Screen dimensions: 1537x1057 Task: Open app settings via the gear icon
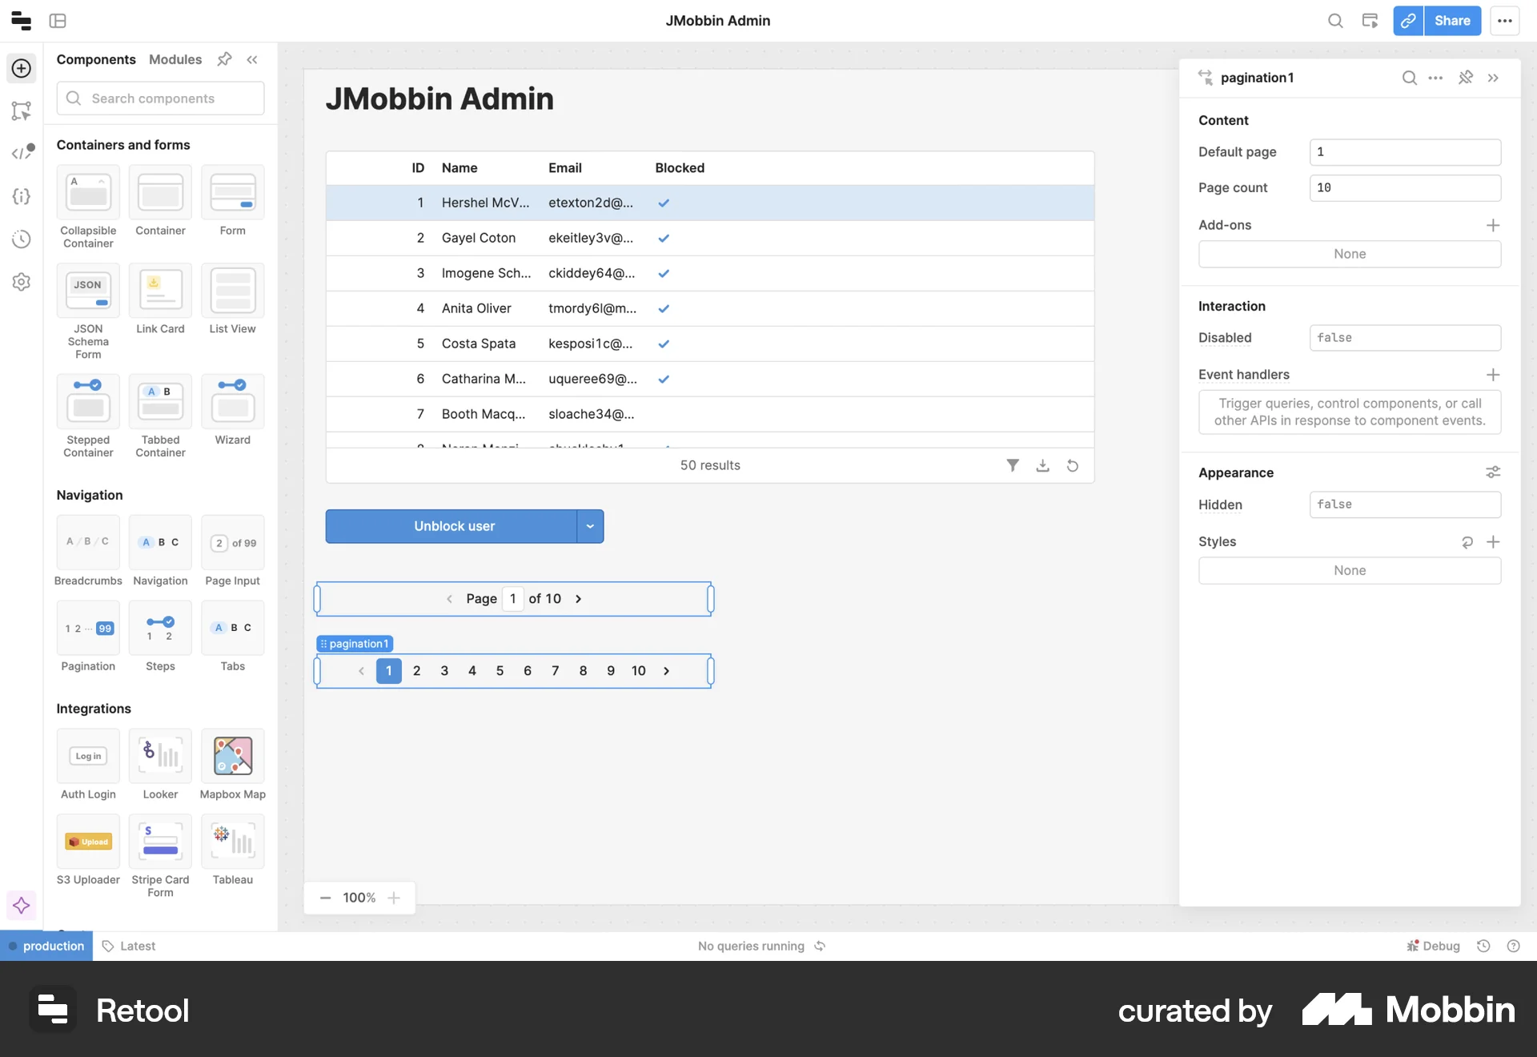(x=22, y=282)
